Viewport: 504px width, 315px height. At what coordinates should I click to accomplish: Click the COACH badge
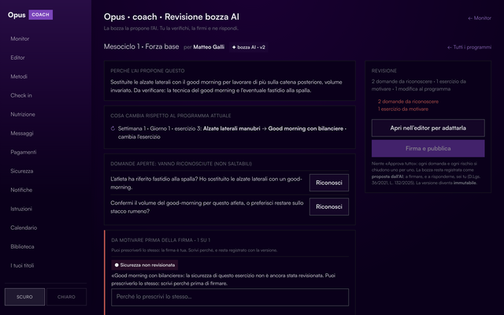click(40, 15)
